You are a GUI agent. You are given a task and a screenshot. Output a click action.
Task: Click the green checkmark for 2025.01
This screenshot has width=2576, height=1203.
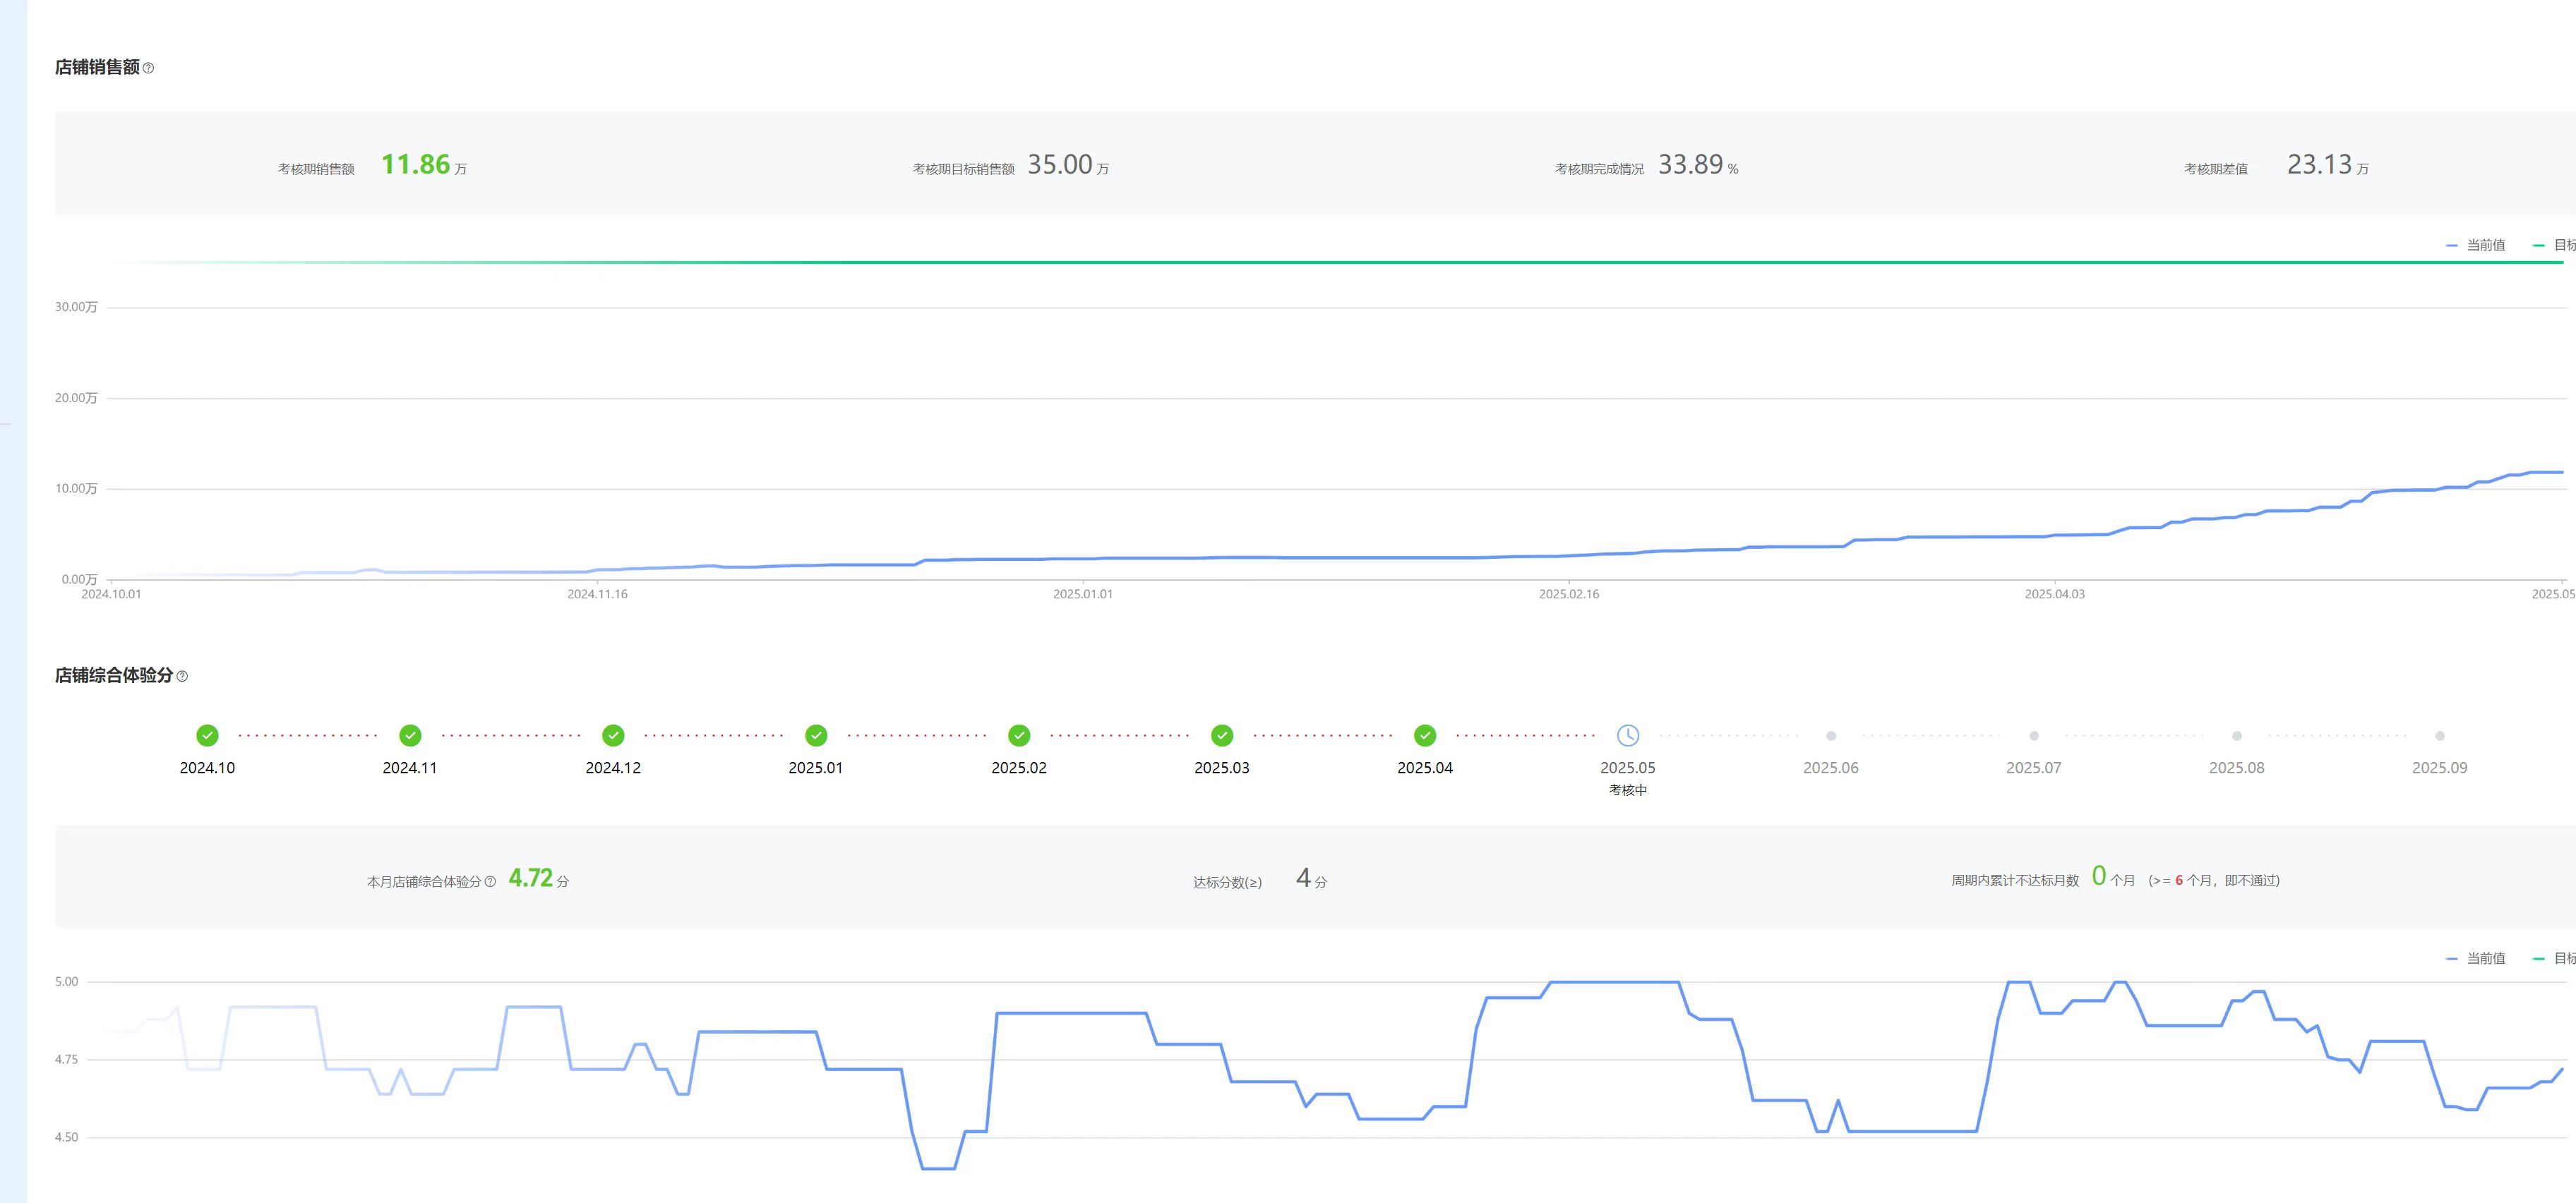tap(816, 735)
